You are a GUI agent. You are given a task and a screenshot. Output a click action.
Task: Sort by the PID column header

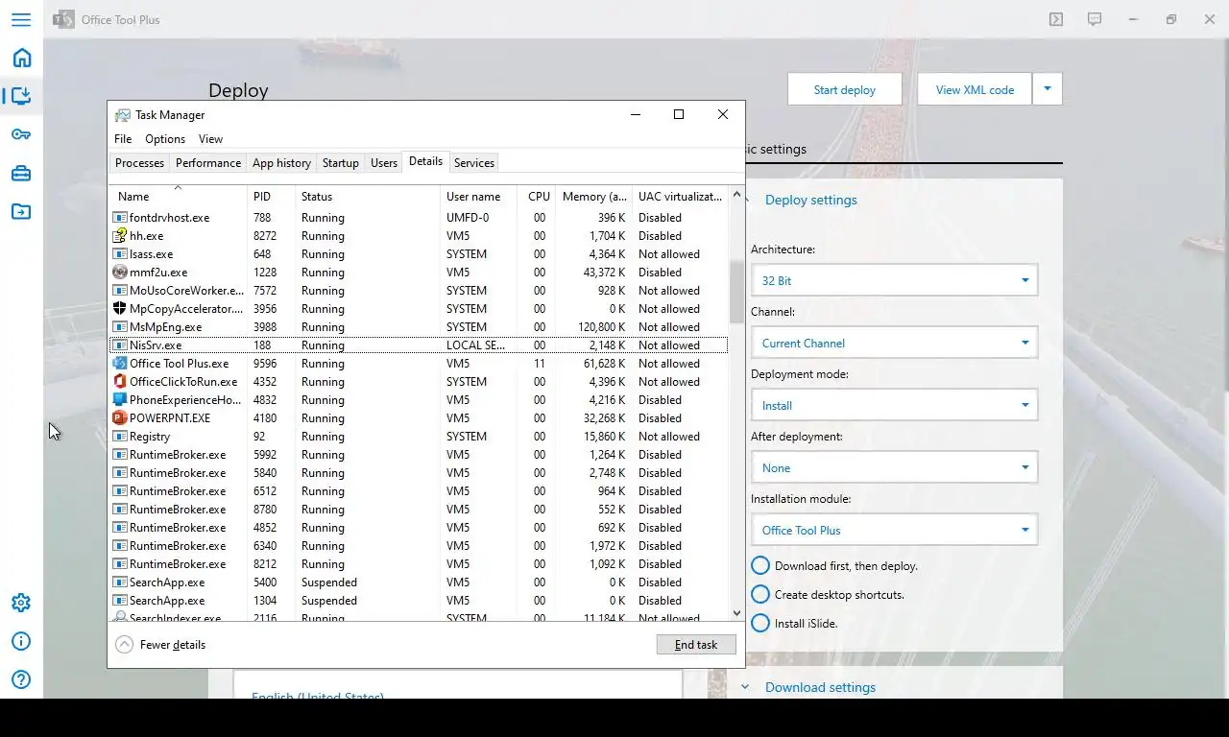point(271,196)
